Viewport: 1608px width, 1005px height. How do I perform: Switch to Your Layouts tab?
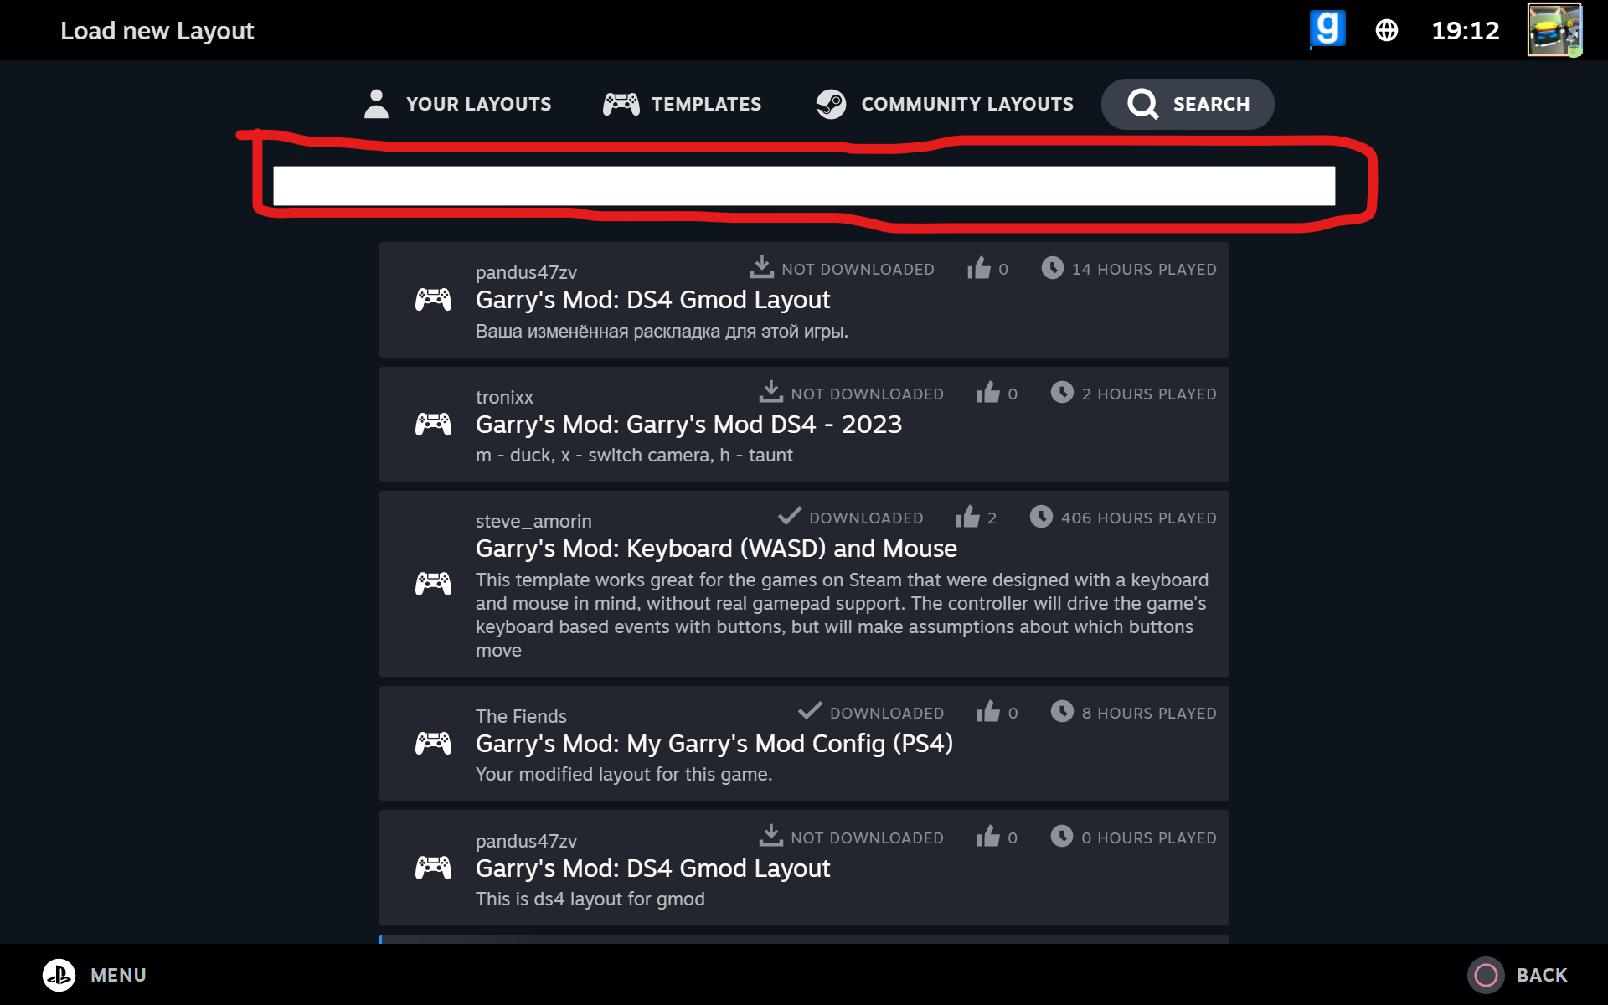pyautogui.click(x=458, y=104)
